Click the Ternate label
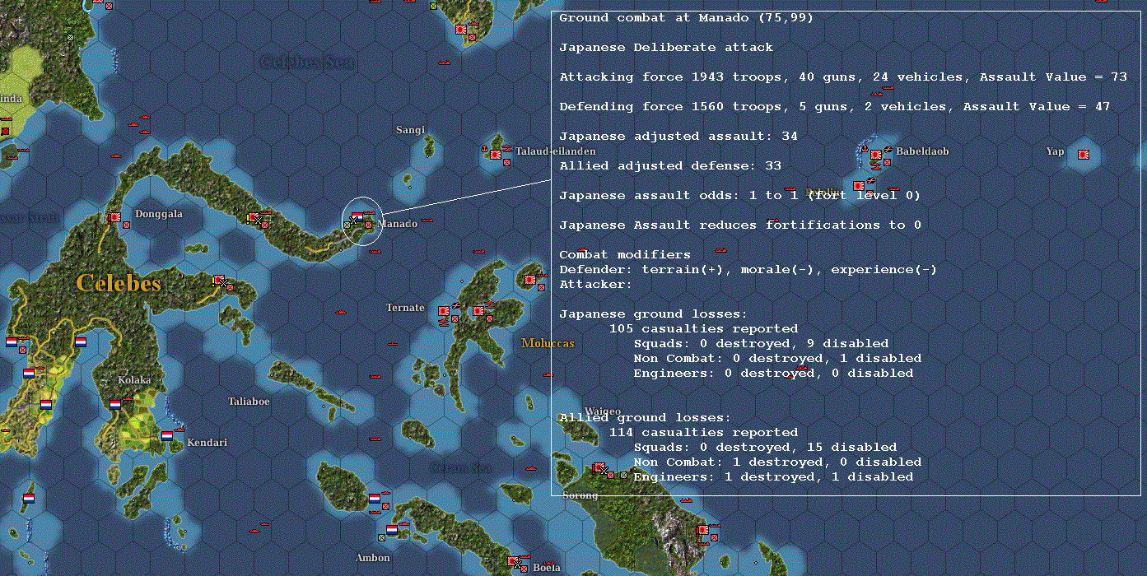Viewport: 1147px width, 576px height. pos(405,308)
